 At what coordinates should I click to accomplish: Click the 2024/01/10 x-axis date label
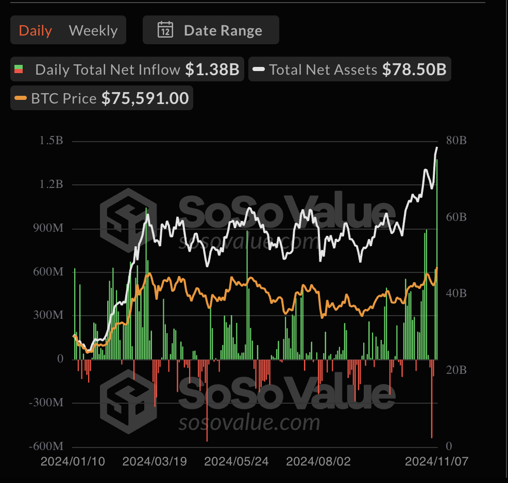coord(73,461)
